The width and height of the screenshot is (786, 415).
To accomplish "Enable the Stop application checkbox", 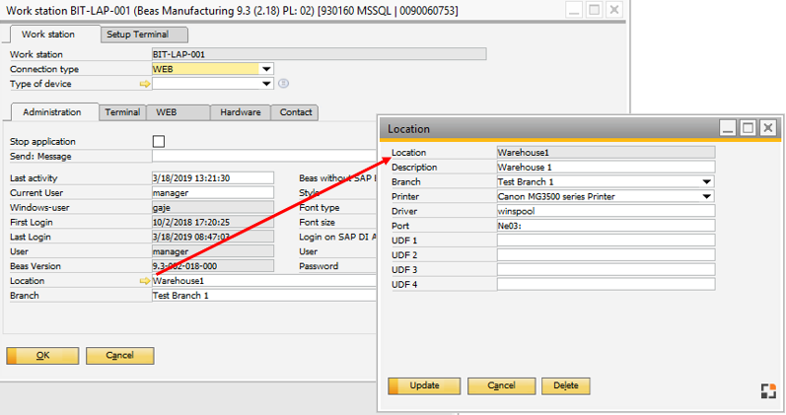I will click(158, 142).
